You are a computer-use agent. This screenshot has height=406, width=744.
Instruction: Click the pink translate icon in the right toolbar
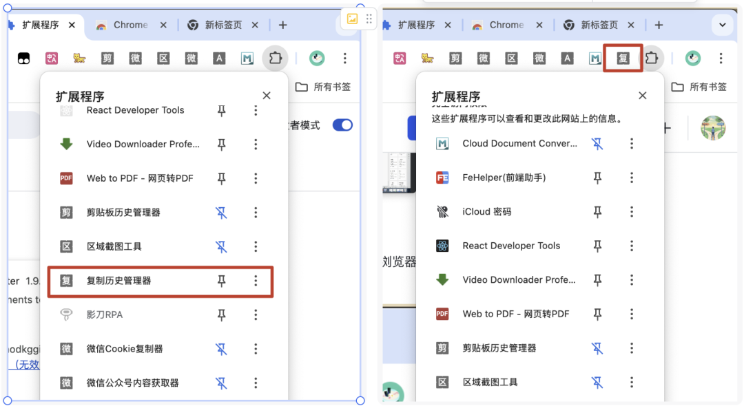(x=400, y=58)
